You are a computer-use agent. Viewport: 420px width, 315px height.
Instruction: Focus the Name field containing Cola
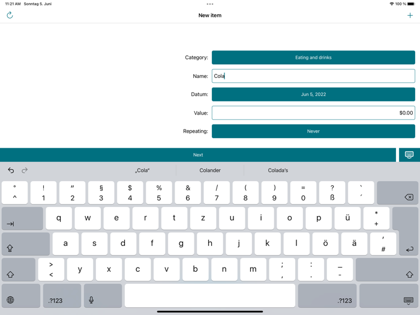[313, 76]
